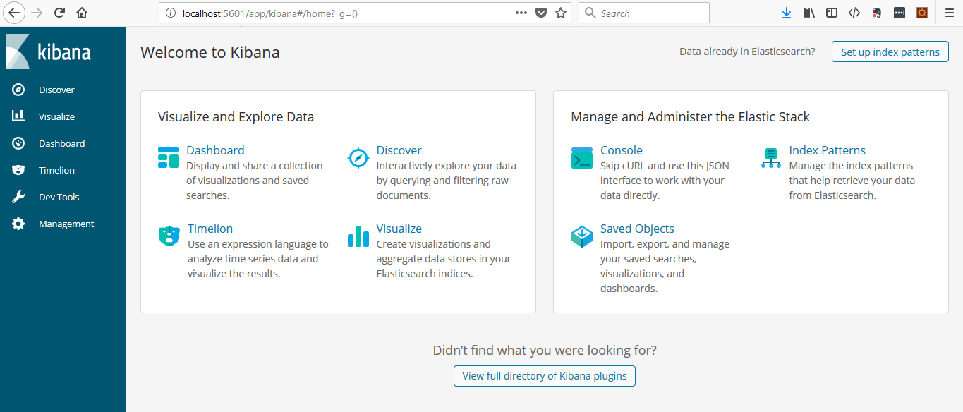Select Timelion in sidebar navigation
Screen dimensions: 963x412
[x=56, y=170]
